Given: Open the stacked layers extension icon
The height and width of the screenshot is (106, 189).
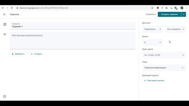Looking at the screenshot, I should point(158,8).
